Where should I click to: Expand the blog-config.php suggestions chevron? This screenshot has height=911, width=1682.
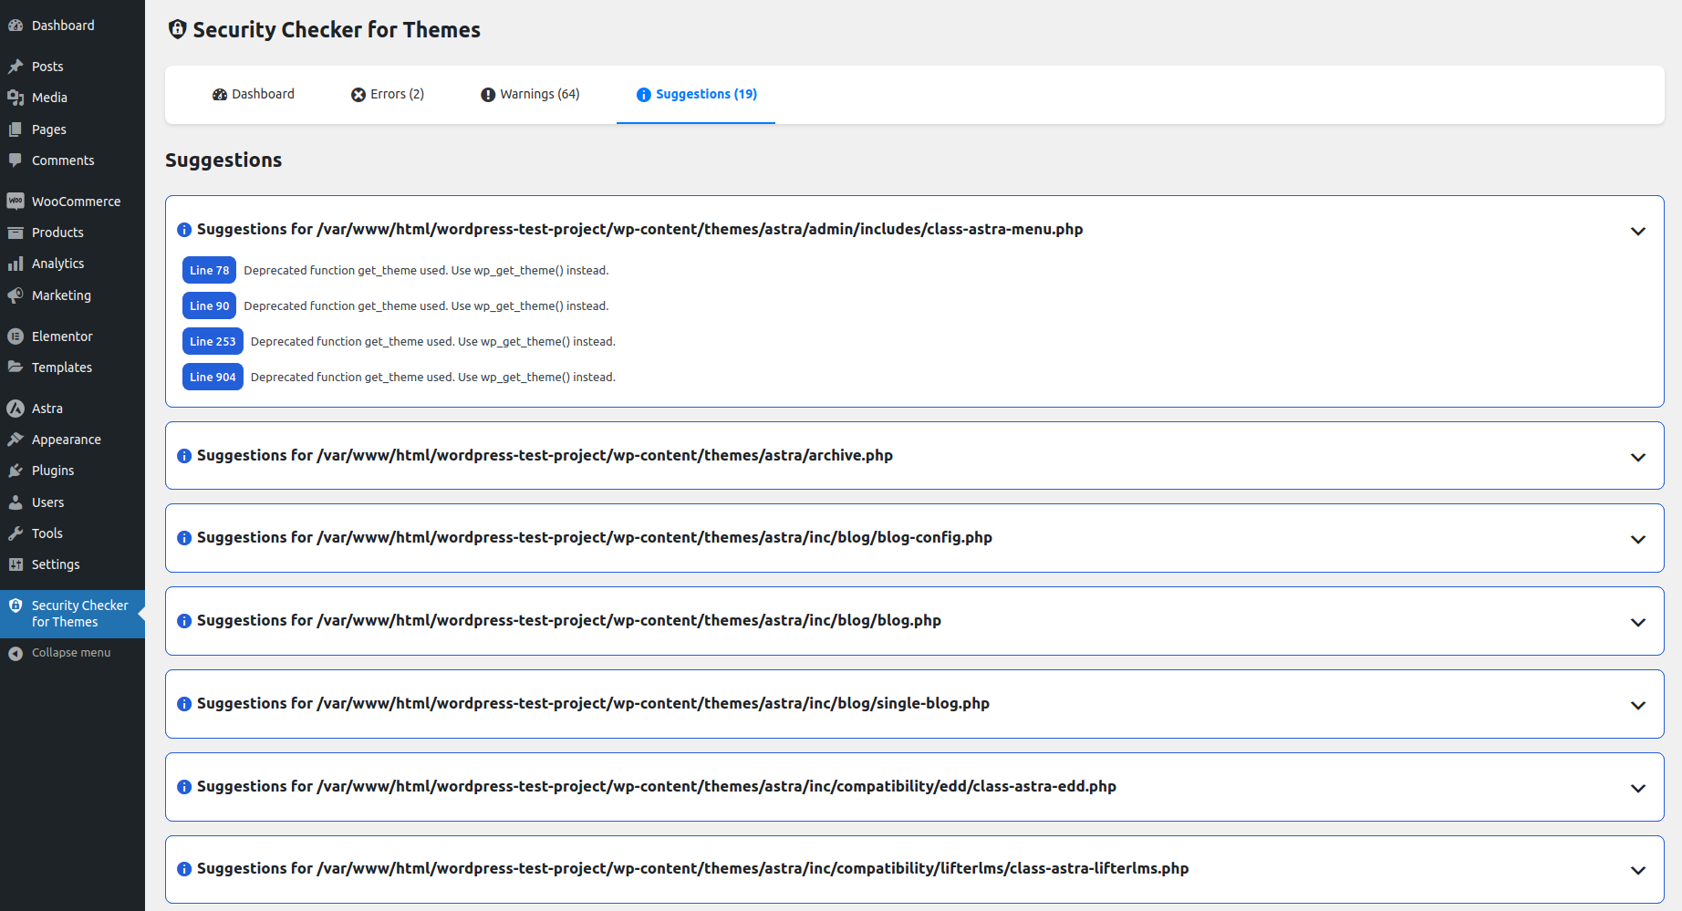click(1638, 539)
